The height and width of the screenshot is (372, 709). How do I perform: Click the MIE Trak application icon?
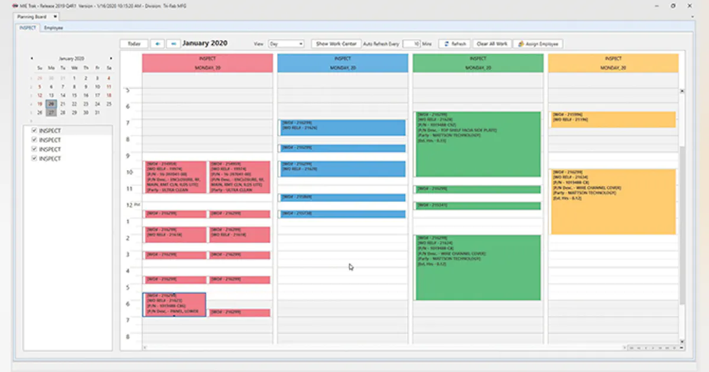[x=14, y=5]
